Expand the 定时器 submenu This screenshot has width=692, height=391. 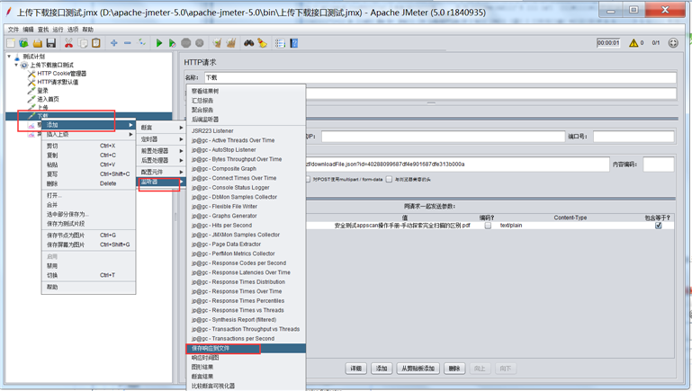(x=161, y=139)
